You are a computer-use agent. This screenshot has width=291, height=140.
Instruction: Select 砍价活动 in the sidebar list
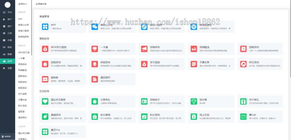pos(22,106)
